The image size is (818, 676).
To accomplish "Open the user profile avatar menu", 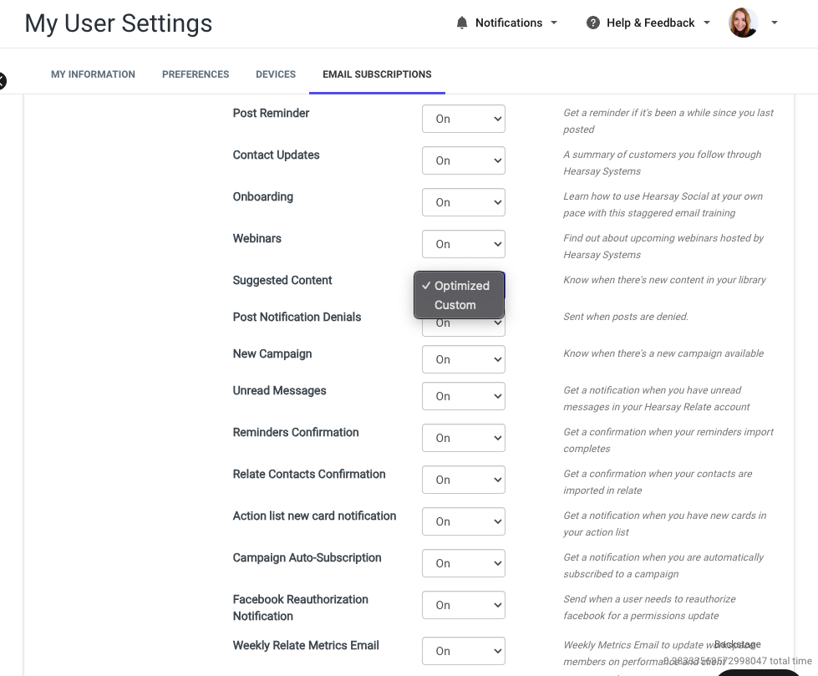I will (743, 23).
